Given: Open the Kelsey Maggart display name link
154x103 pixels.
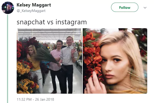Looking at the screenshot, I should point(34,5).
